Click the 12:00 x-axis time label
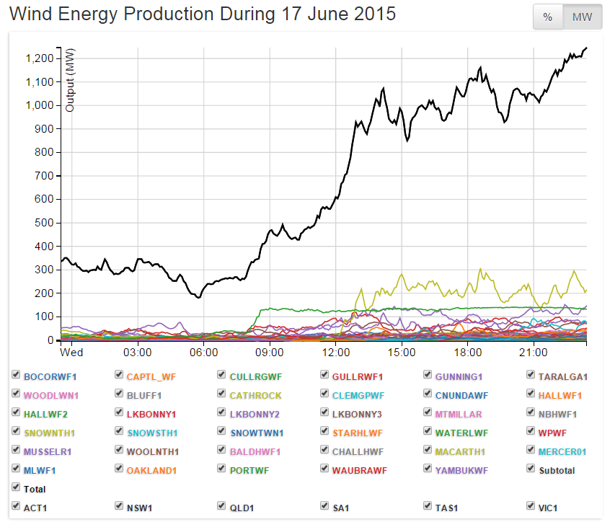This screenshot has width=610, height=522. tap(335, 353)
